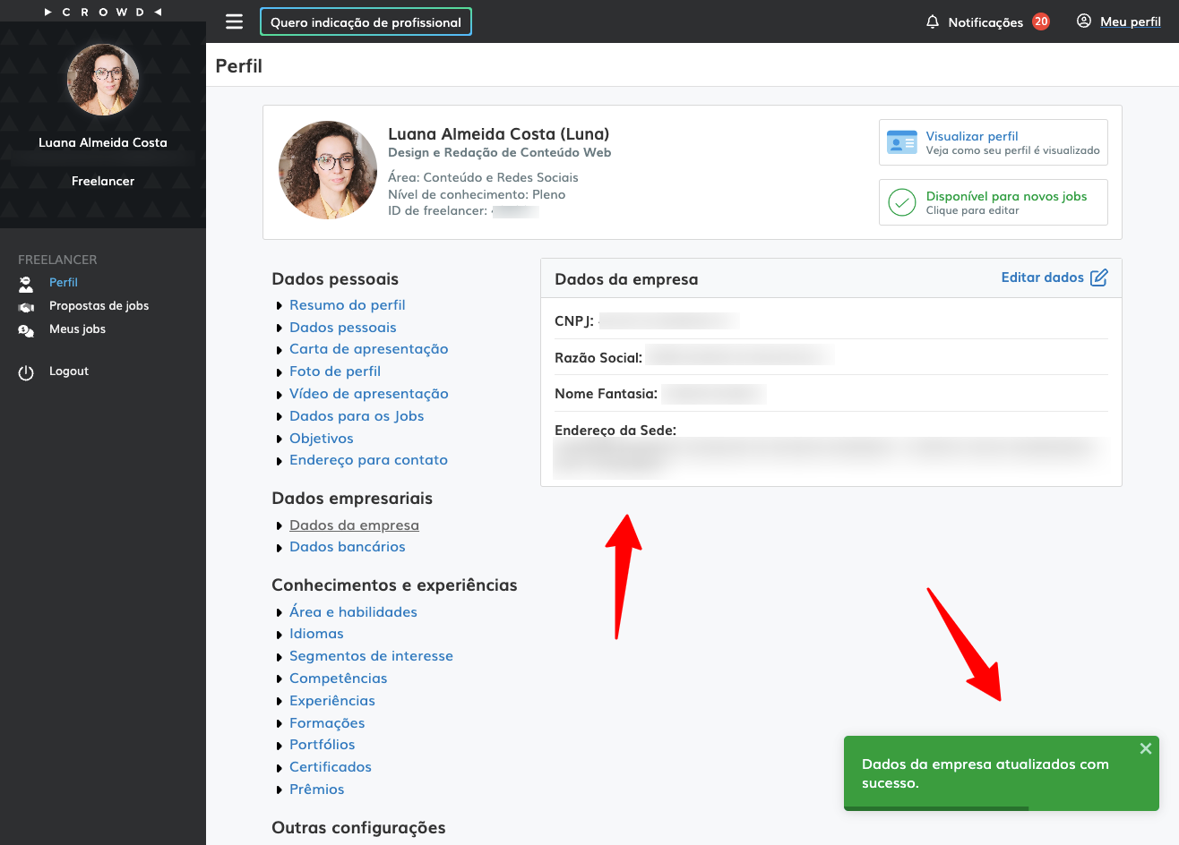This screenshot has width=1179, height=845.
Task: Close the green success notification
Action: [x=1145, y=748]
